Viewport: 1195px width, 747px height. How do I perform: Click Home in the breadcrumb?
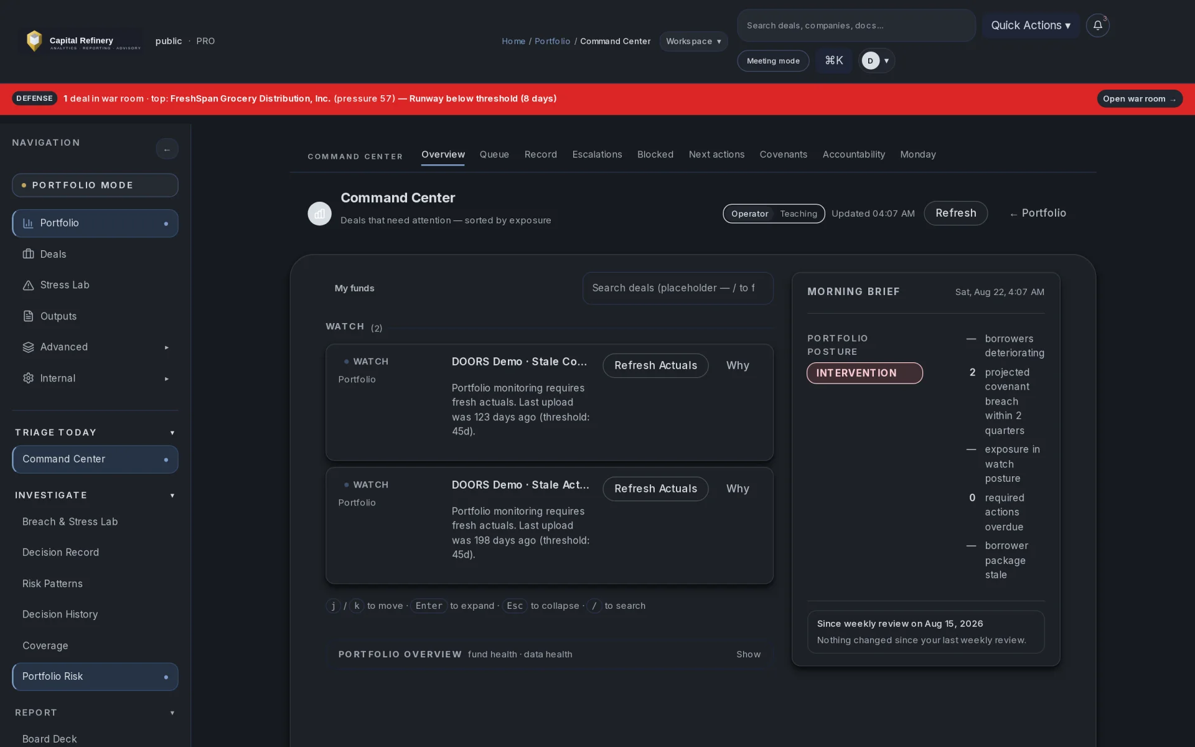pyautogui.click(x=513, y=41)
